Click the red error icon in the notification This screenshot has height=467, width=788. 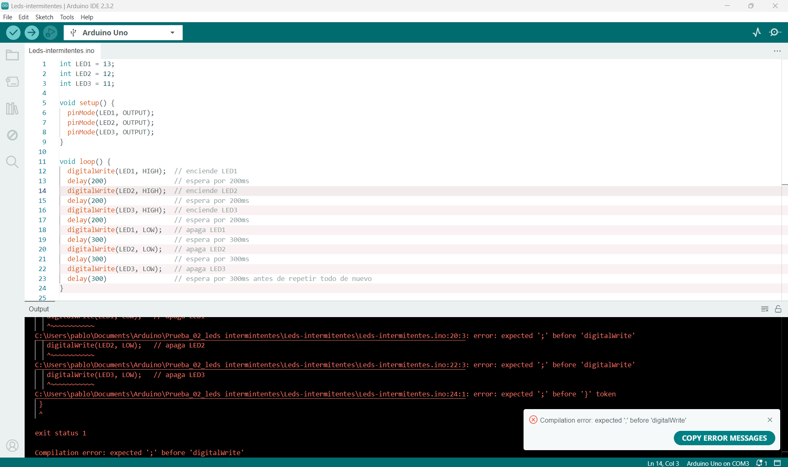click(x=533, y=420)
